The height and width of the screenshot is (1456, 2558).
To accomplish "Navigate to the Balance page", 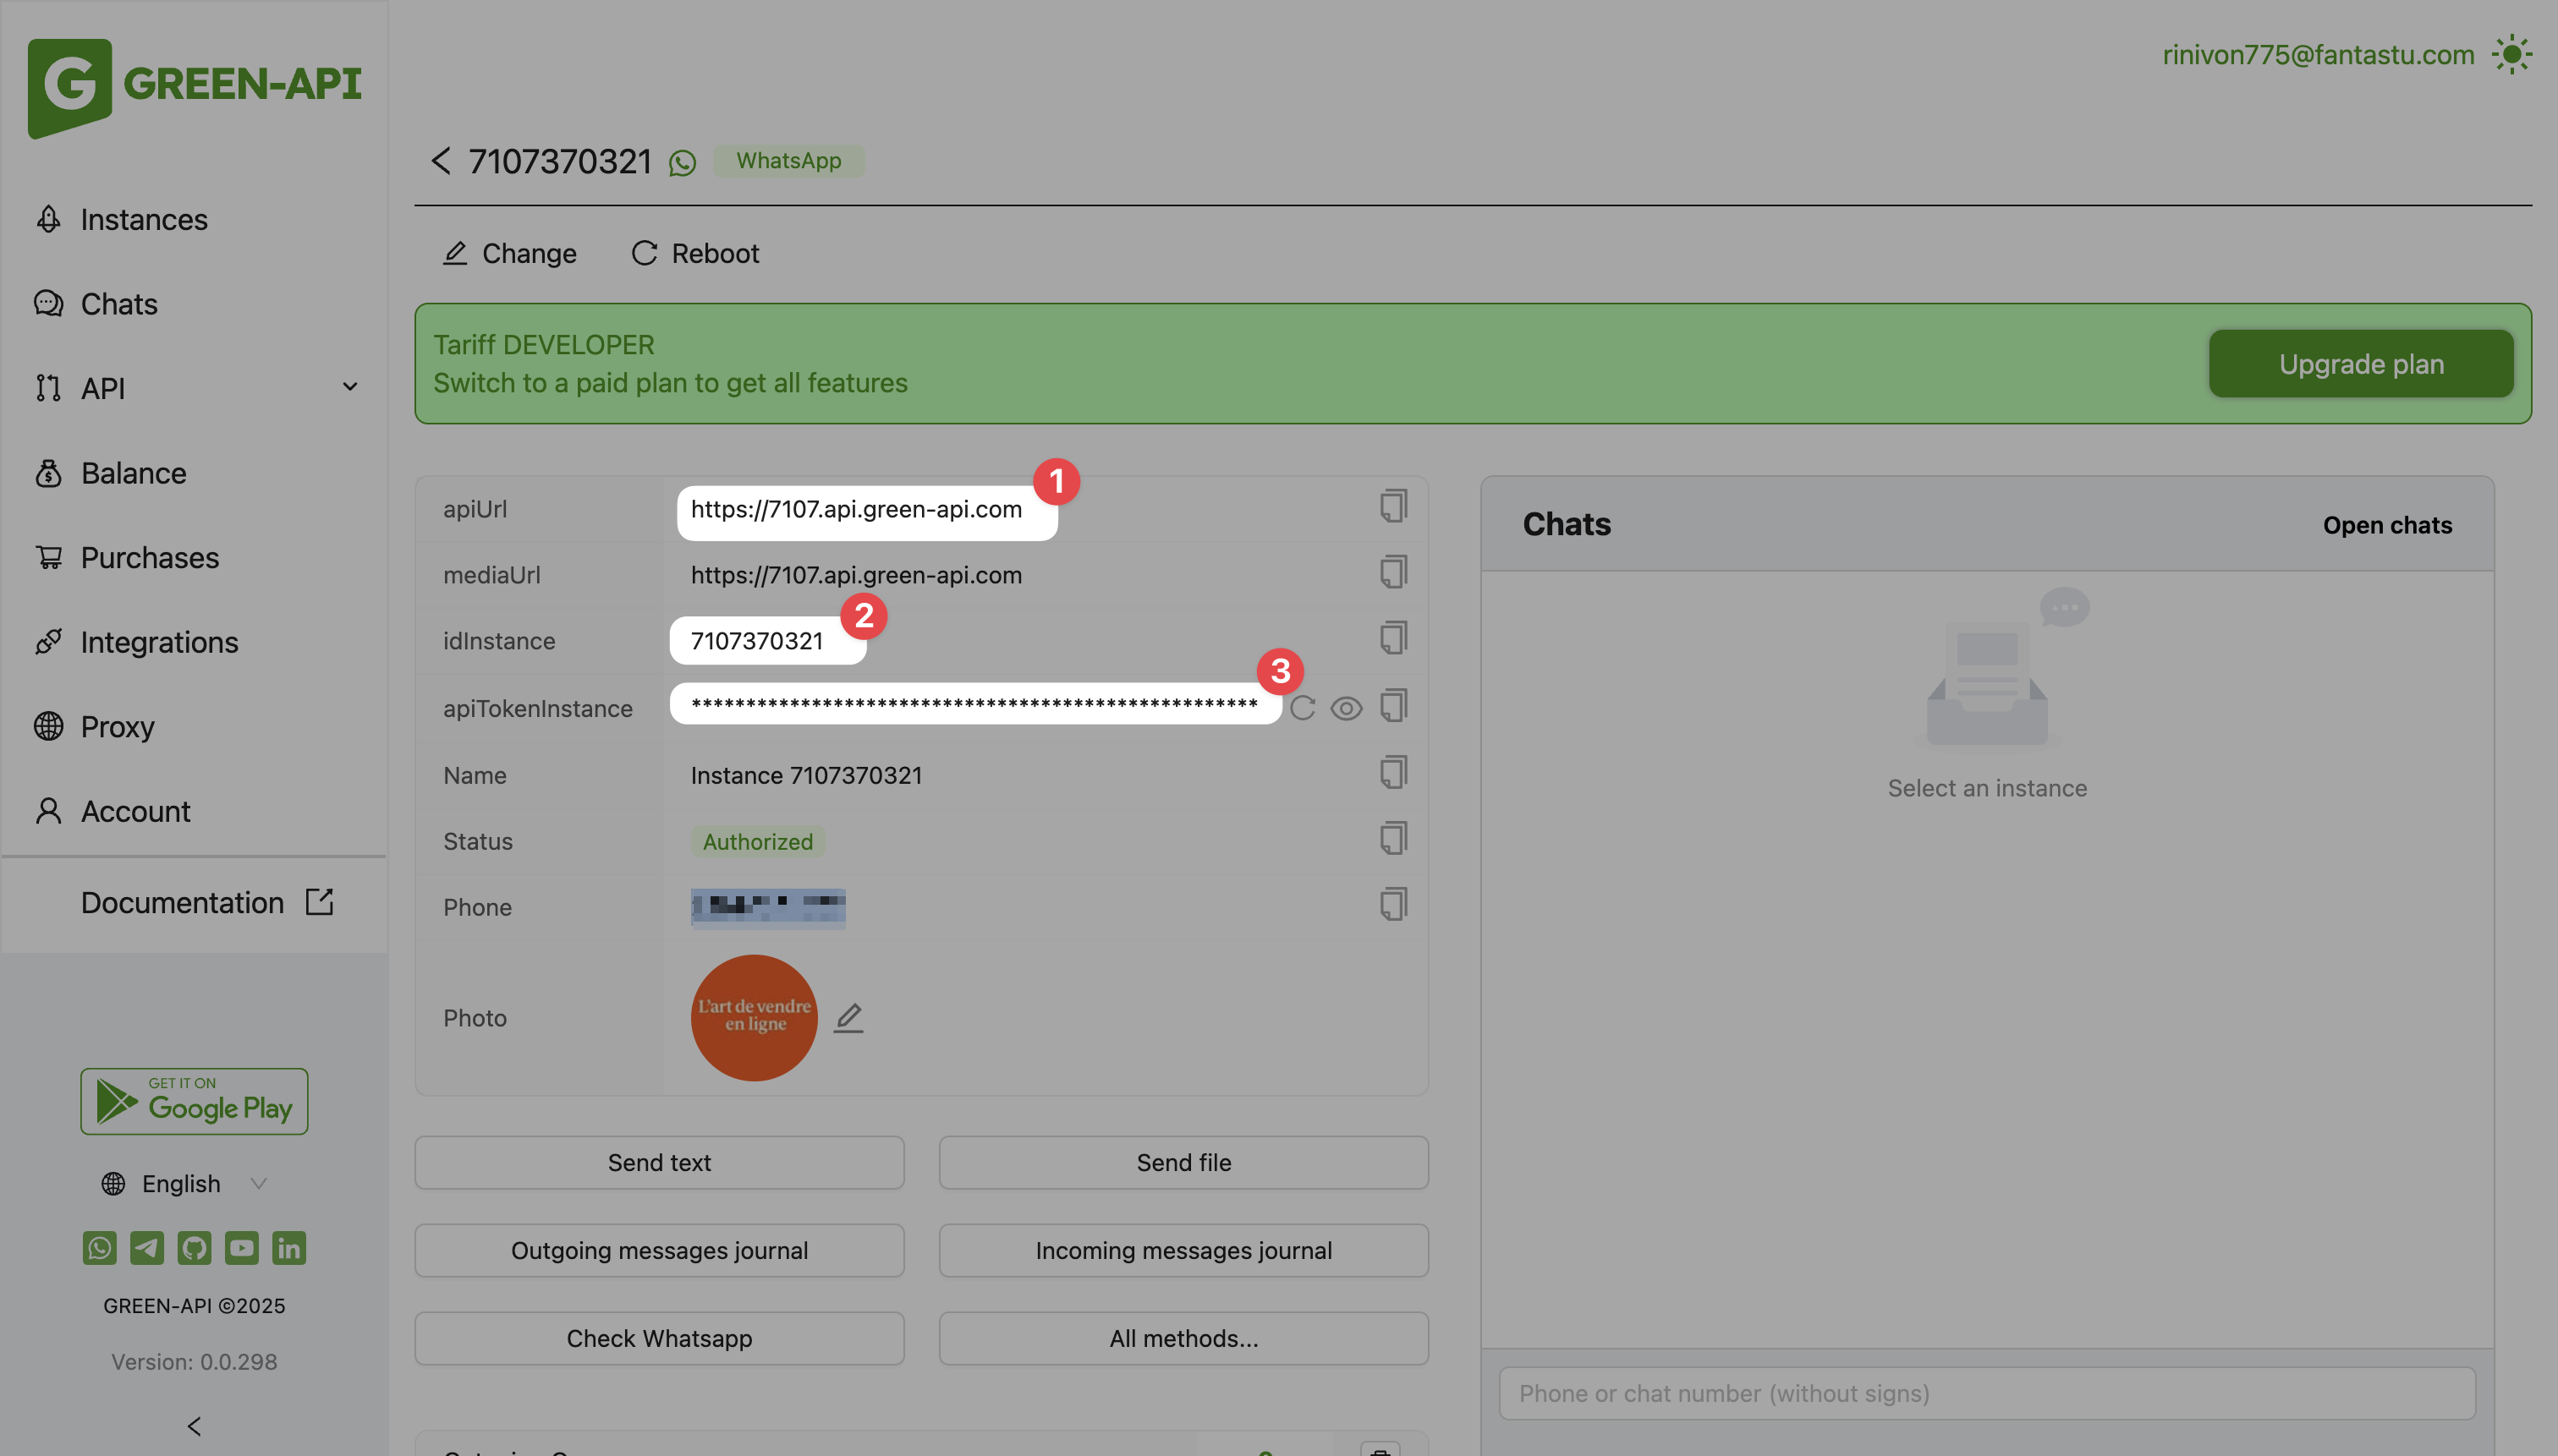I will [x=133, y=472].
